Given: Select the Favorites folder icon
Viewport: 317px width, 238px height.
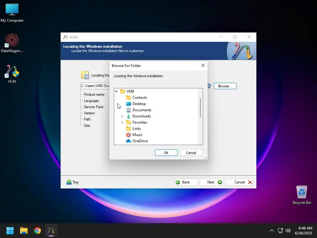Looking at the screenshot, I should tap(128, 122).
